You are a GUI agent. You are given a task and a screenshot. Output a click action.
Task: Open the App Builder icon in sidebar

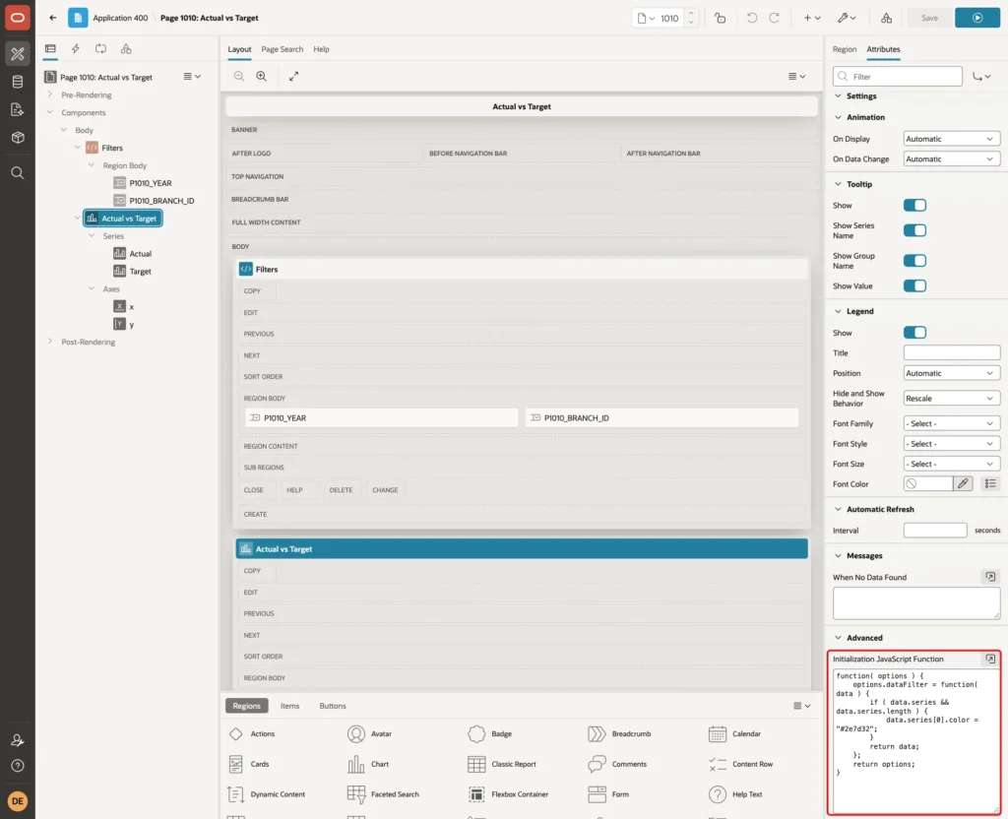(18, 54)
